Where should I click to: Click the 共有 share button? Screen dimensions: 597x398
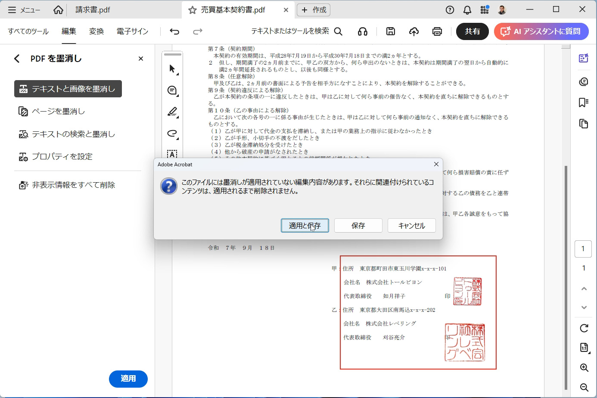click(x=473, y=31)
